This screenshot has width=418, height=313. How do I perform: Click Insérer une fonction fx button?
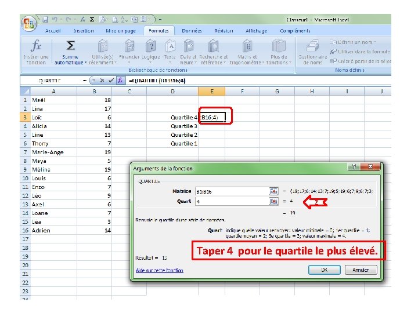pos(36,52)
